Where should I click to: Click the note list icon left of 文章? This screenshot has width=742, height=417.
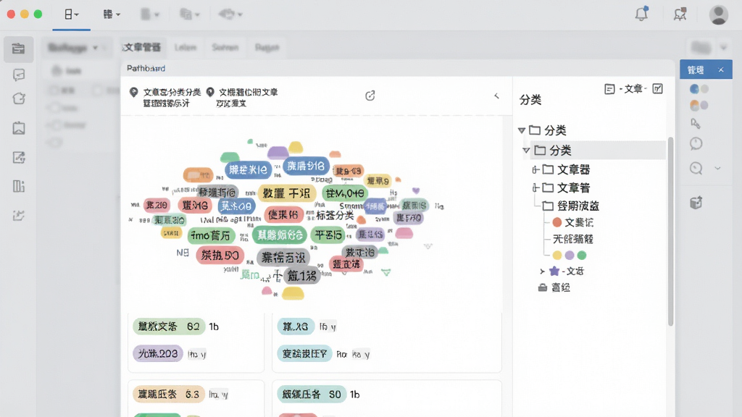click(609, 89)
